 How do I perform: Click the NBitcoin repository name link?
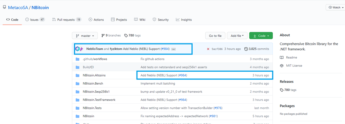tap(40, 8)
